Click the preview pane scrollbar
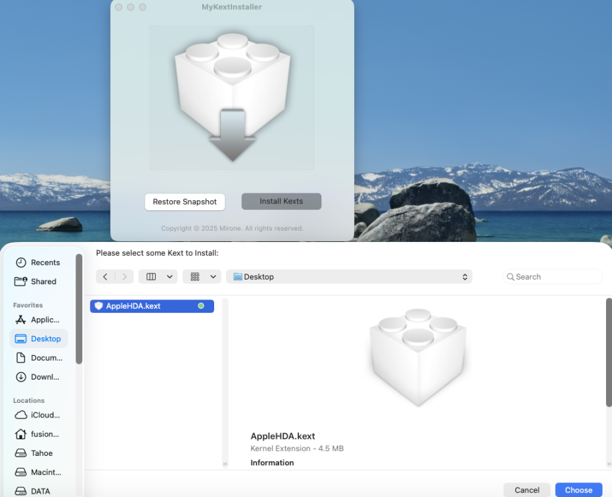The width and height of the screenshot is (612, 497). click(609, 353)
